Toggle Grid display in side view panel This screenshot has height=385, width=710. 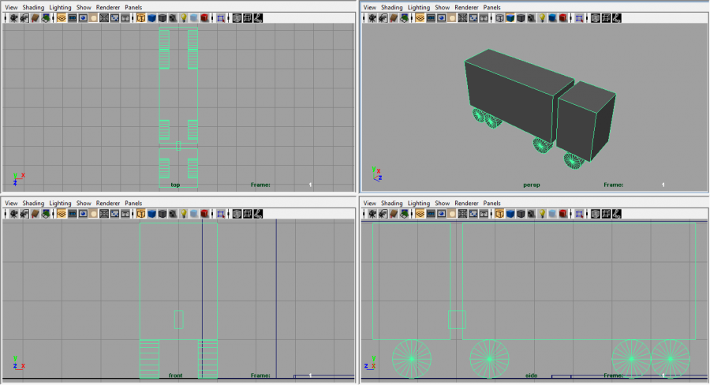pyautogui.click(x=420, y=214)
